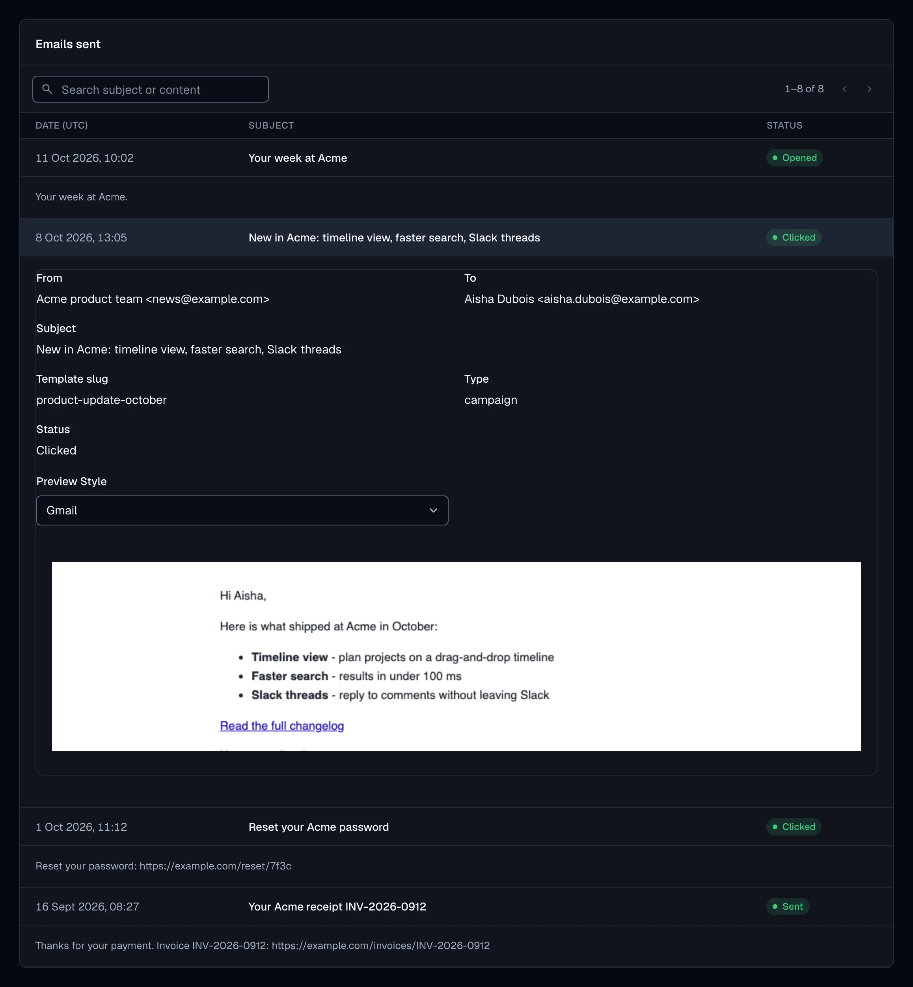Click the Opened status badge

click(x=794, y=158)
